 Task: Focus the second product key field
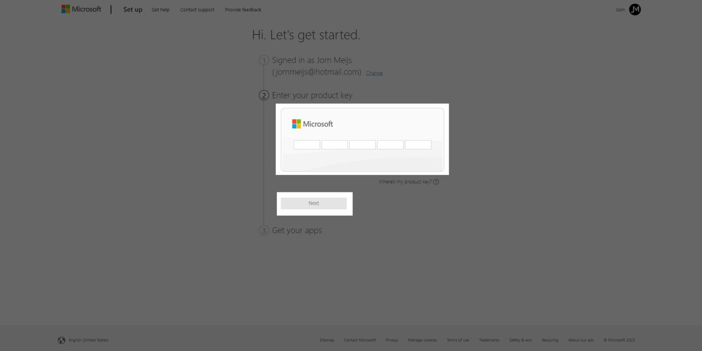pyautogui.click(x=335, y=145)
